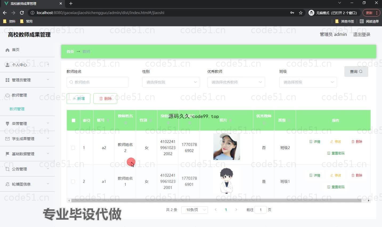The height and width of the screenshot is (227, 382).
Task: Select the checkbox for row a2
Action: coord(73,148)
